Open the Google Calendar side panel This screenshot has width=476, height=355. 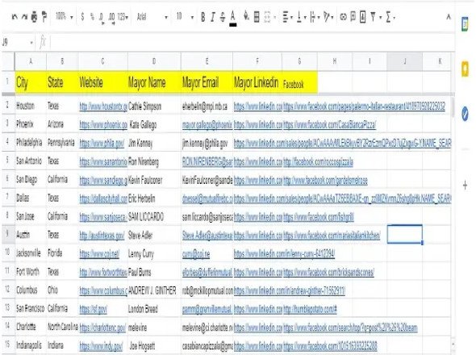[465, 24]
